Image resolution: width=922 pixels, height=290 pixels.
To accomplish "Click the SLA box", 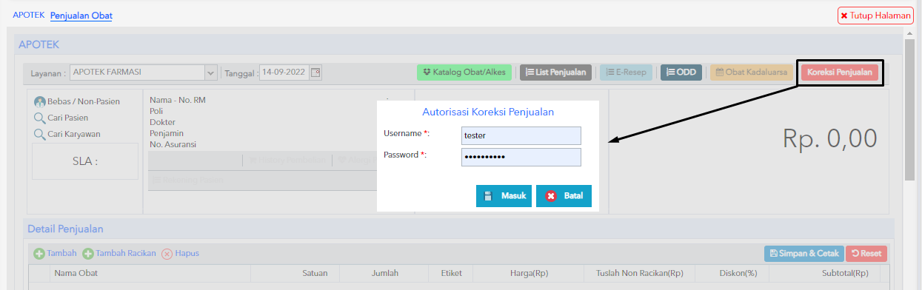I will [x=85, y=161].
